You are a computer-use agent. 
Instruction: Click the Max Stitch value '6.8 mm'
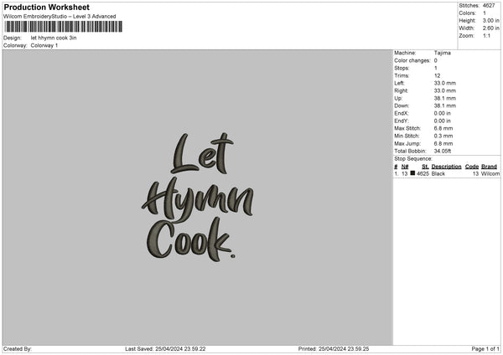point(443,128)
